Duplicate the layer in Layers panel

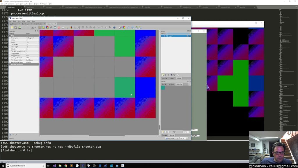(x=171, y=75)
